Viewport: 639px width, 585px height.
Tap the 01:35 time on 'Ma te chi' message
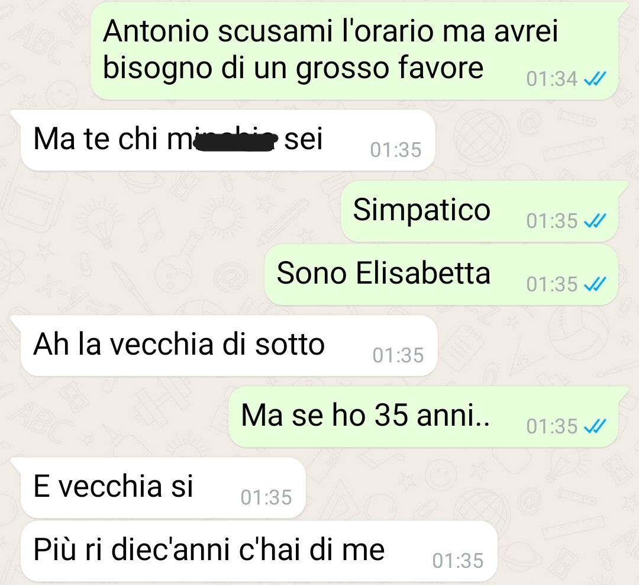coord(396,150)
